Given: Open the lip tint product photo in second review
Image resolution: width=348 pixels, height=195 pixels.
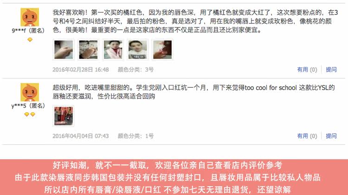Looking at the screenshot, I should (64, 116).
